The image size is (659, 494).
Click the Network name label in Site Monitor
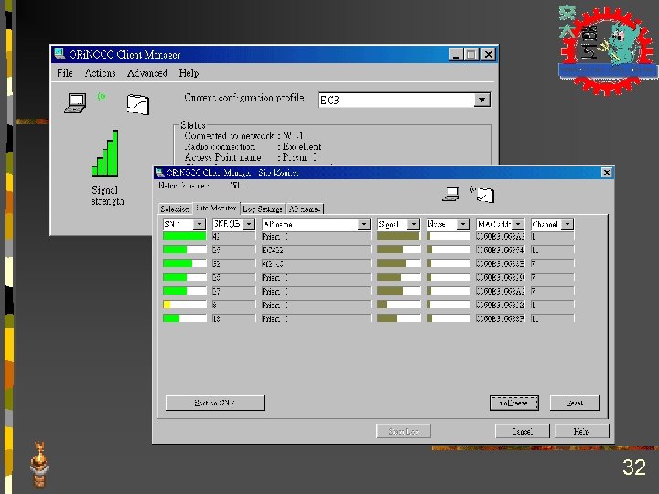pos(183,185)
